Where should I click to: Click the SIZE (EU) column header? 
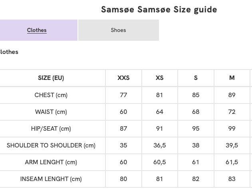(x=51, y=78)
